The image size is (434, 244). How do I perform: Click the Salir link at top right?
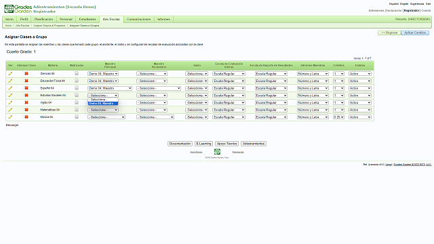pyautogui.click(x=428, y=4)
